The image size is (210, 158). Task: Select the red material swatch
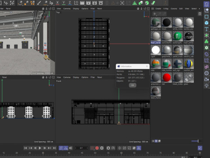pos(167,77)
